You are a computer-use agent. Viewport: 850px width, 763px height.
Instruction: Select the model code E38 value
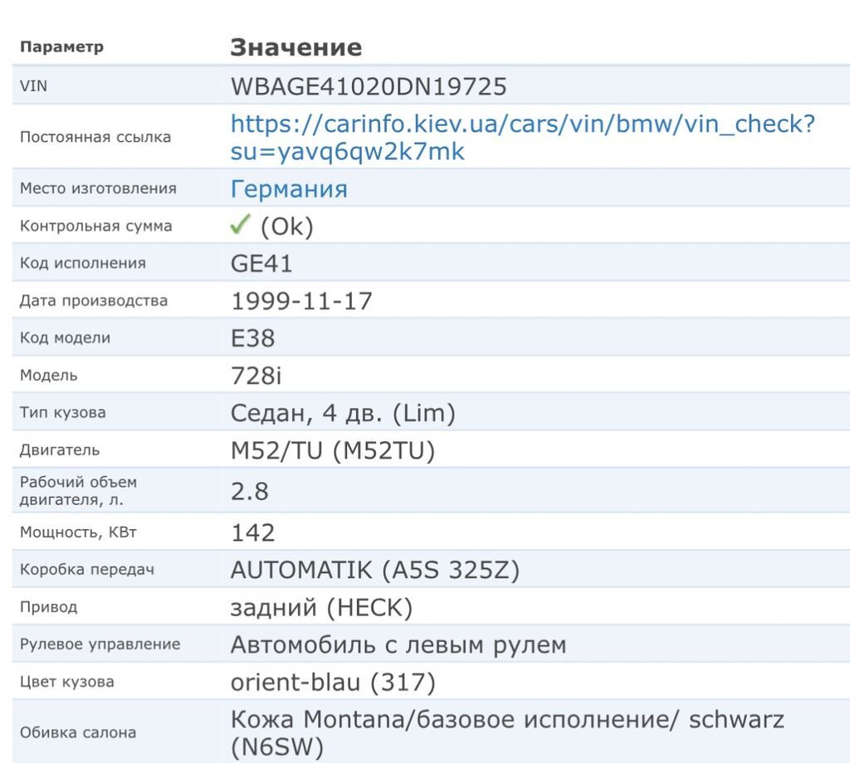[x=252, y=338]
